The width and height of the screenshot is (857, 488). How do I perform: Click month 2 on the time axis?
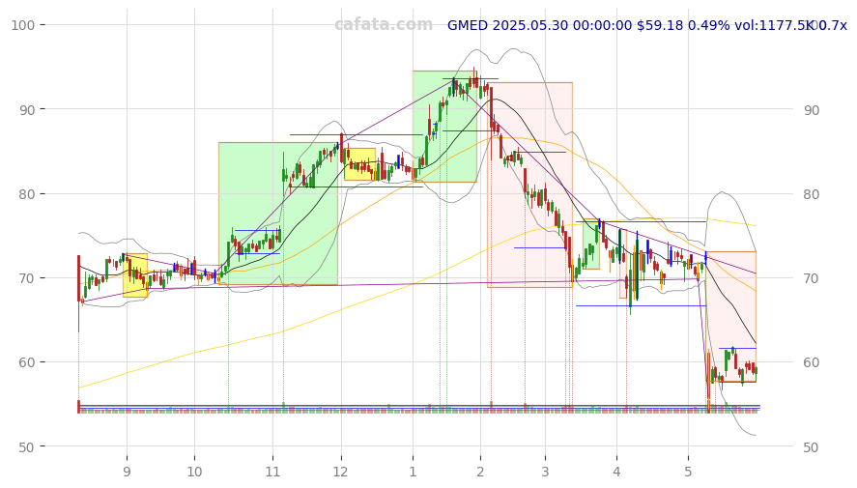click(x=480, y=472)
